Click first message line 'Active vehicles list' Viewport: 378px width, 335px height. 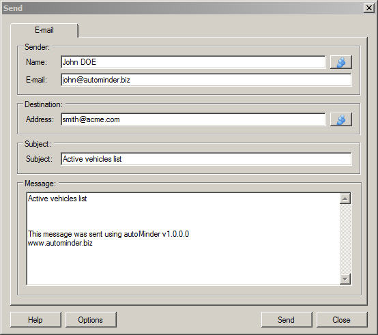[57, 199]
